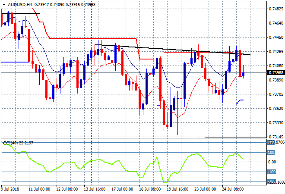
Task: Click the last blue candle at 0.73988
Action: 244,74
